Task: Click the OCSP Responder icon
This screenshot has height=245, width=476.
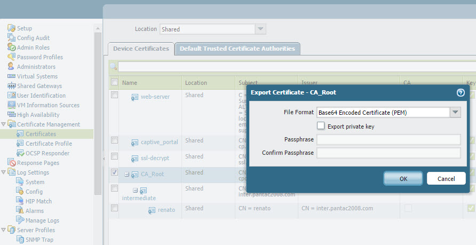Action: 20,153
